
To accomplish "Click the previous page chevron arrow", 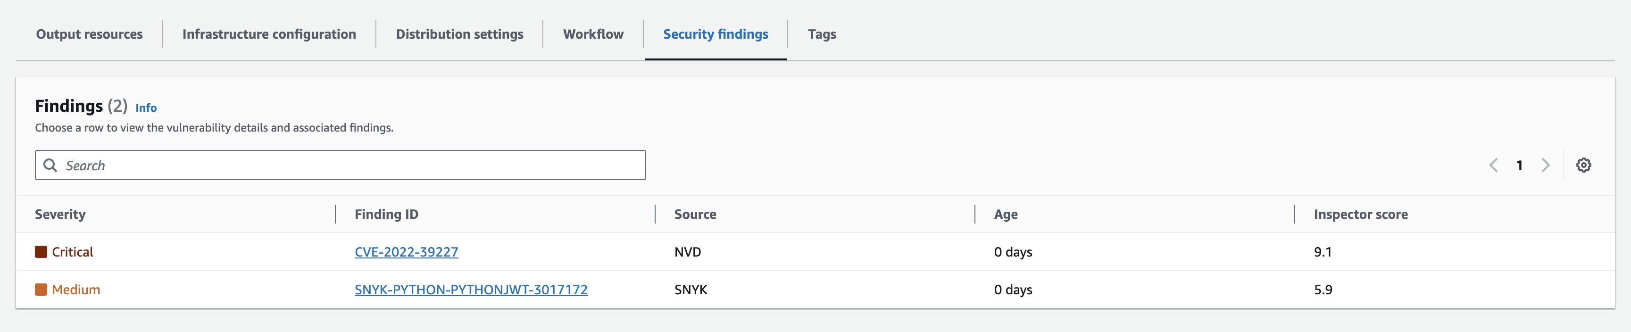I will (x=1494, y=165).
